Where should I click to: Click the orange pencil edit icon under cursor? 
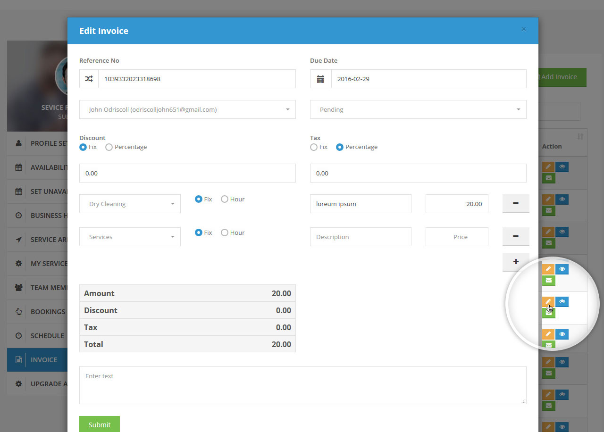pos(548,302)
